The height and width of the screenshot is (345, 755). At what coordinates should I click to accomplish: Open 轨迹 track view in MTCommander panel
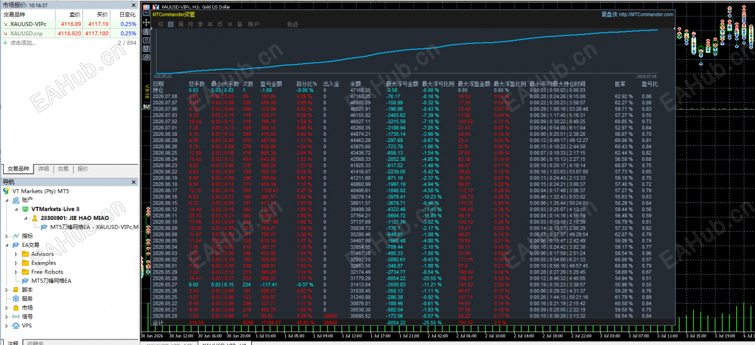[x=293, y=25]
